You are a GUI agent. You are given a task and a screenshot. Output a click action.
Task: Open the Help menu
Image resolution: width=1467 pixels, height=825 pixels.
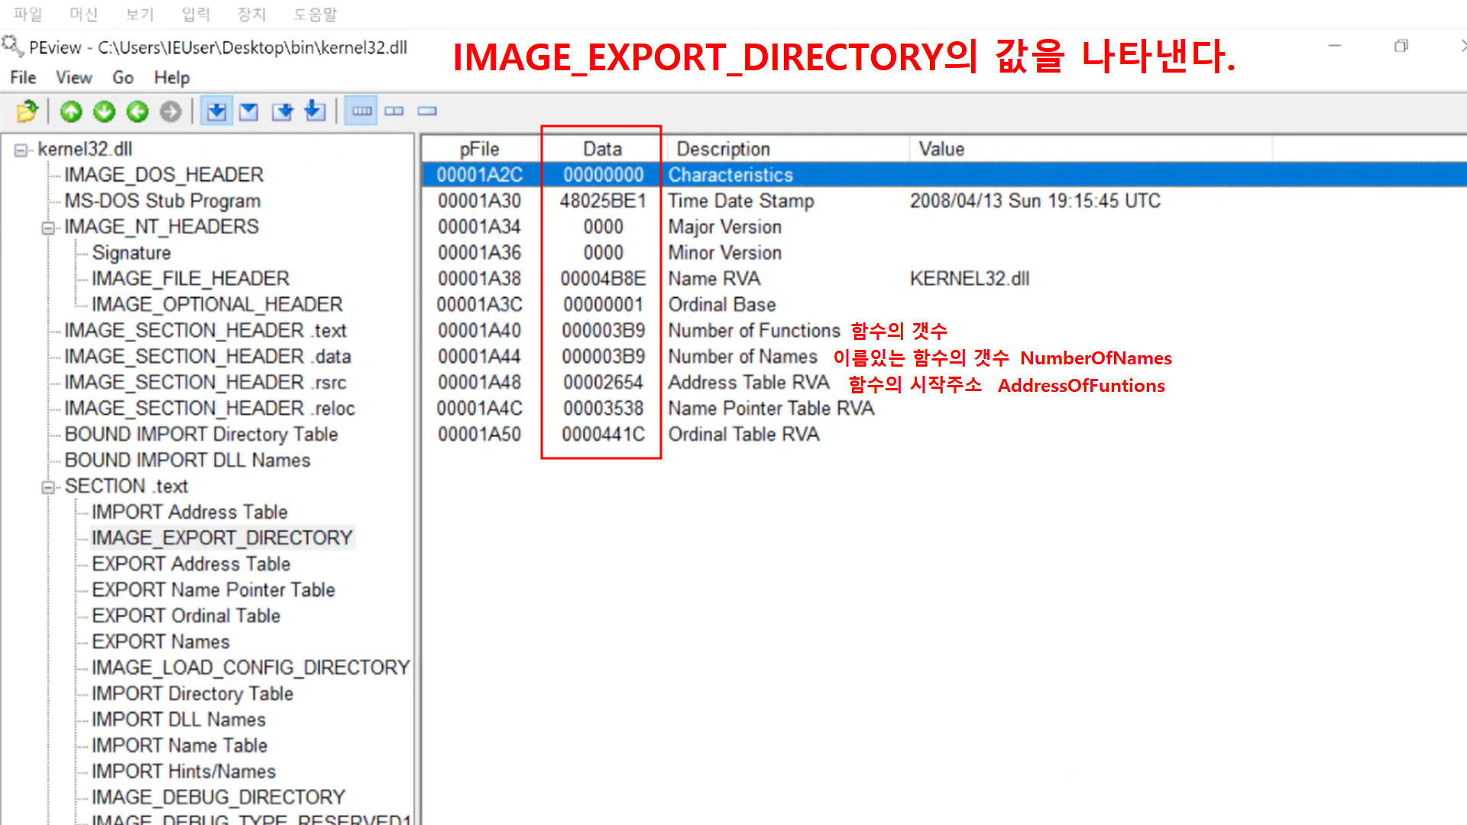172,77
